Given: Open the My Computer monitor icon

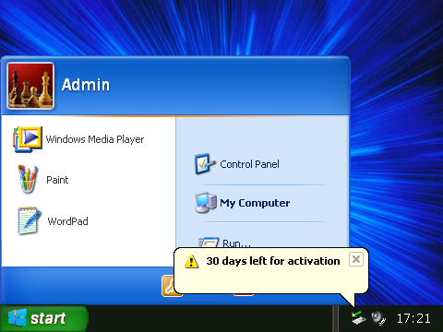Looking at the screenshot, I should [206, 203].
